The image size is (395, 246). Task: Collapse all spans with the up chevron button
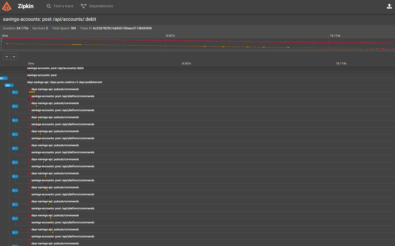(x=7, y=57)
